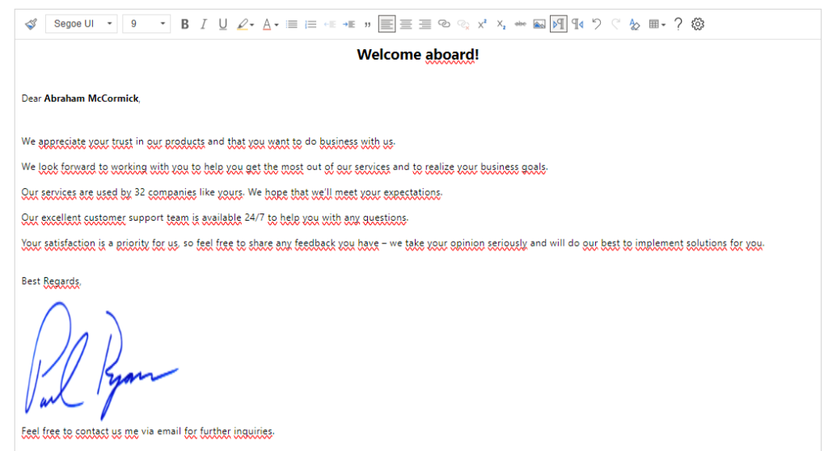
Task: Insert a bulleted list
Action: [291, 24]
